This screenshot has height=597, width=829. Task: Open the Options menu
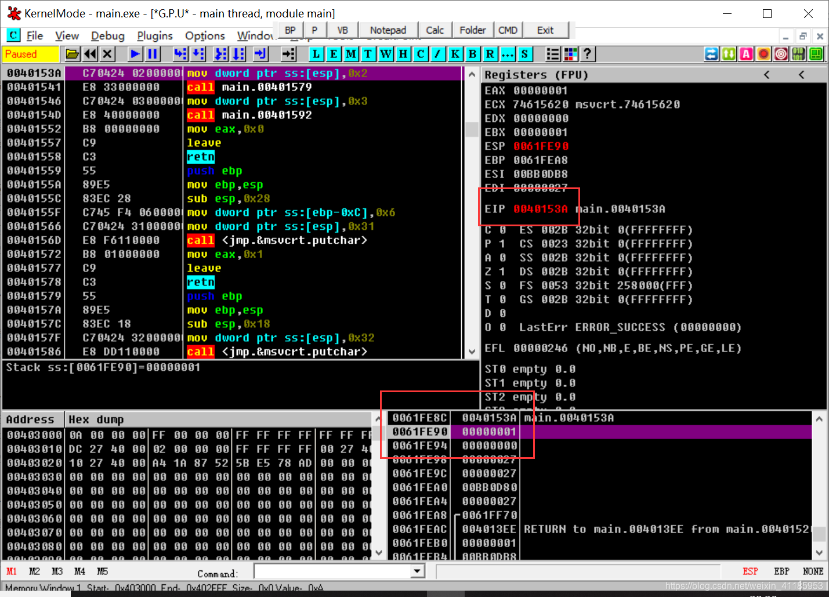[x=205, y=35]
